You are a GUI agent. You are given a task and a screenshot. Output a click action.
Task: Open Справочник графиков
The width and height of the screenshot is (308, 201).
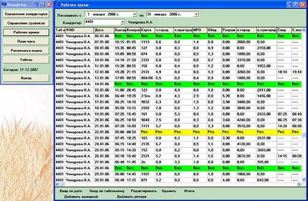[26, 23]
